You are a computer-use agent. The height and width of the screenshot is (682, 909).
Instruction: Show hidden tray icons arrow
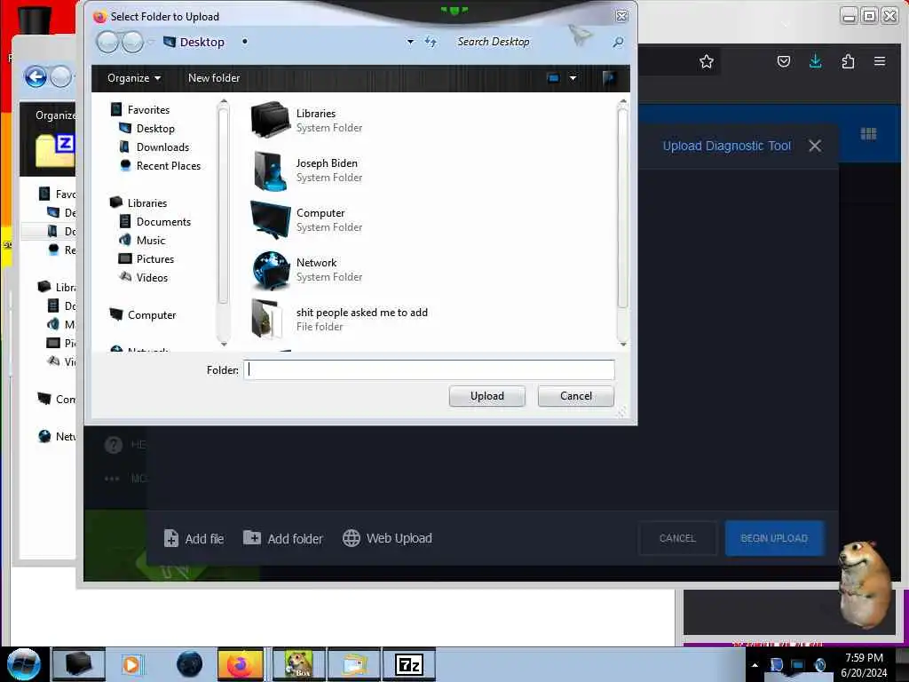tap(755, 664)
